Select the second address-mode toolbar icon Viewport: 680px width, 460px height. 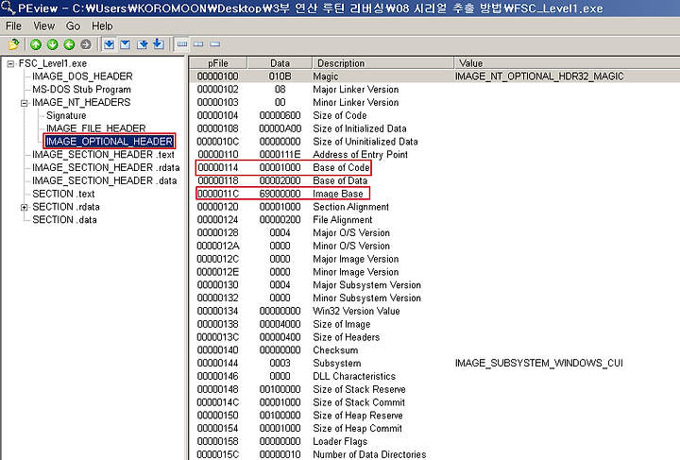coord(126,44)
